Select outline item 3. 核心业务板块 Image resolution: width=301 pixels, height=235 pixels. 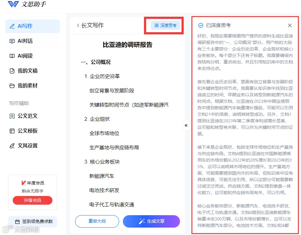pyautogui.click(x=102, y=162)
